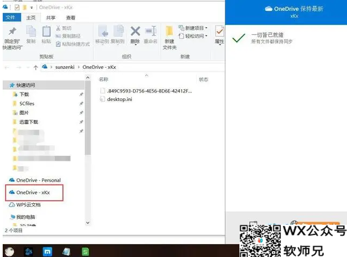
Task: Switch to the 查看 ribbon tab
Action: pyautogui.click(x=70, y=18)
